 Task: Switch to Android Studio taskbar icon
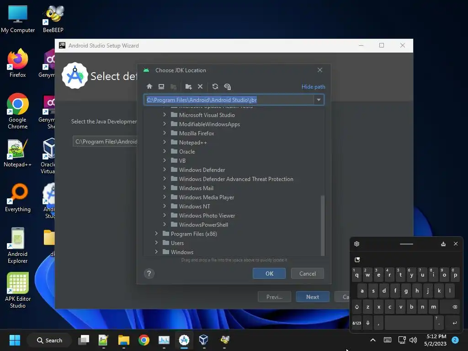(x=184, y=340)
